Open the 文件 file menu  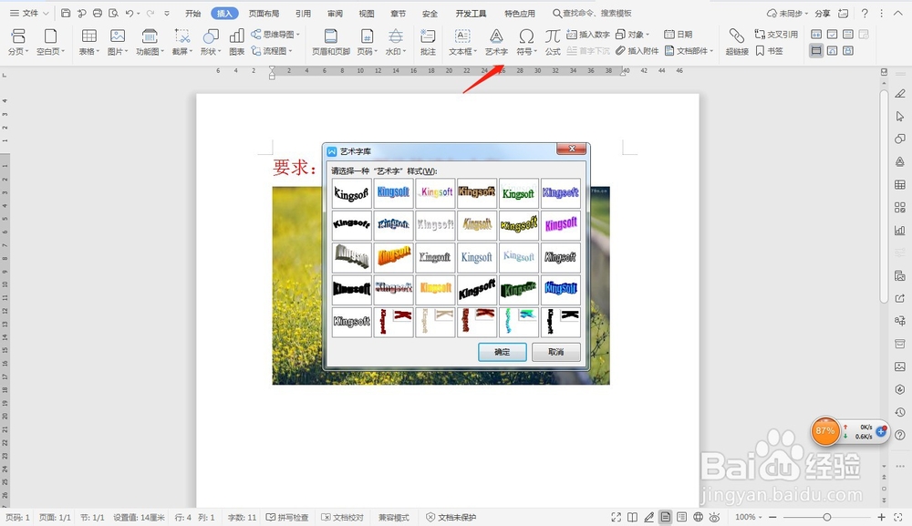(x=29, y=13)
